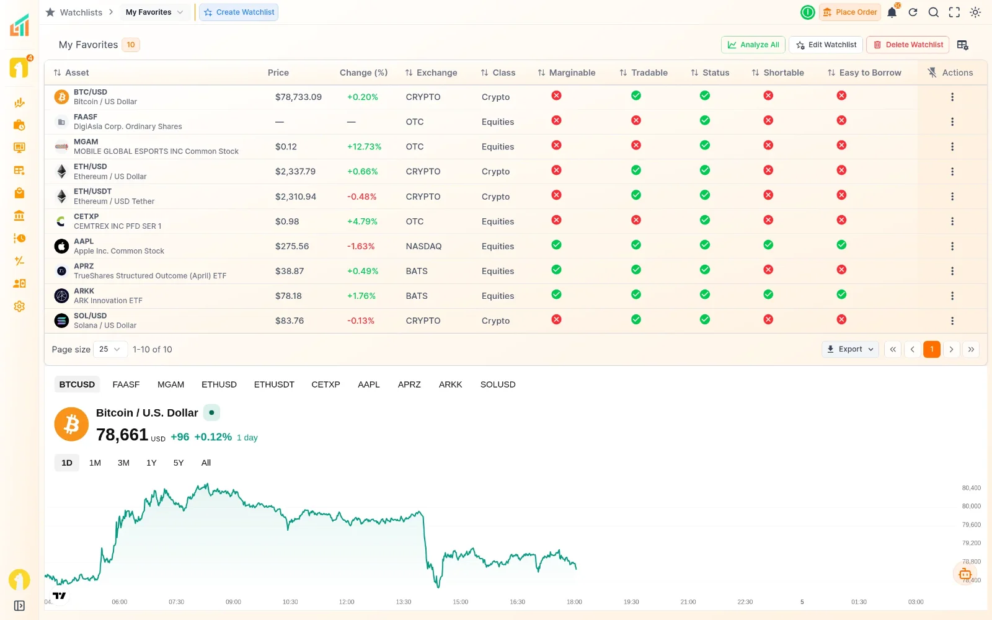The width and height of the screenshot is (992, 620).
Task: Open the page size 25 dropdown
Action: coord(110,349)
